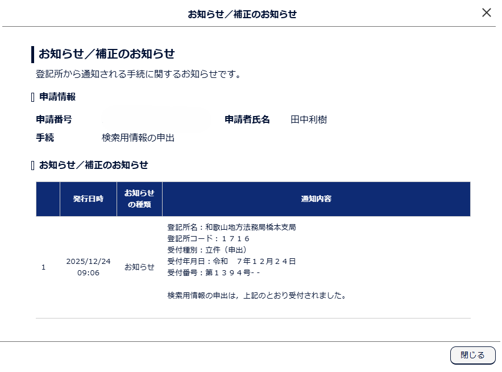Click the 2025/12/24 09:06 issue date cell
This screenshot has width=502, height=372.
tap(88, 267)
